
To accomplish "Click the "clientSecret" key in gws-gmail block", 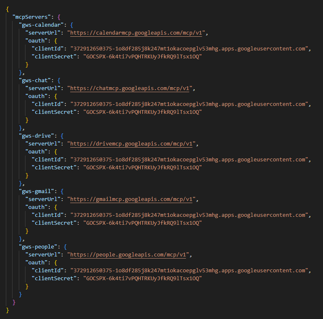I will [54, 223].
